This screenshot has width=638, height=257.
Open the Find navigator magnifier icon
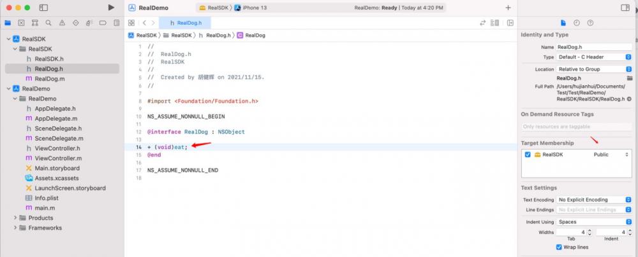tap(48, 23)
